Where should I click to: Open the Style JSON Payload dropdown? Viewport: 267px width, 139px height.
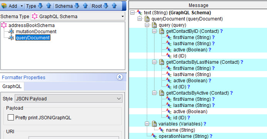(x=69, y=98)
